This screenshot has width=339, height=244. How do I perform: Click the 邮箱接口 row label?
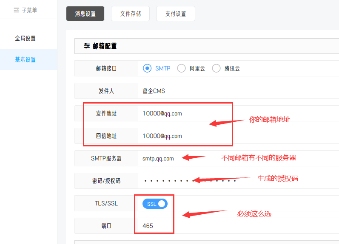[x=106, y=68]
